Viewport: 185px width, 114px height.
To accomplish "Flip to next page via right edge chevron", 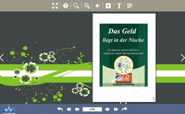I will (x=183, y=58).
